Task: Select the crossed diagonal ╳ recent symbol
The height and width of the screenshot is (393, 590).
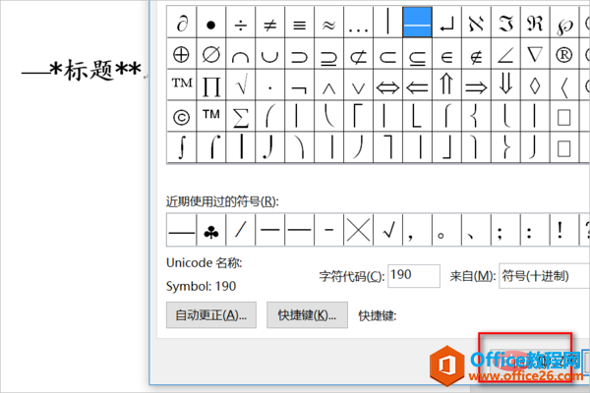Action: click(358, 230)
